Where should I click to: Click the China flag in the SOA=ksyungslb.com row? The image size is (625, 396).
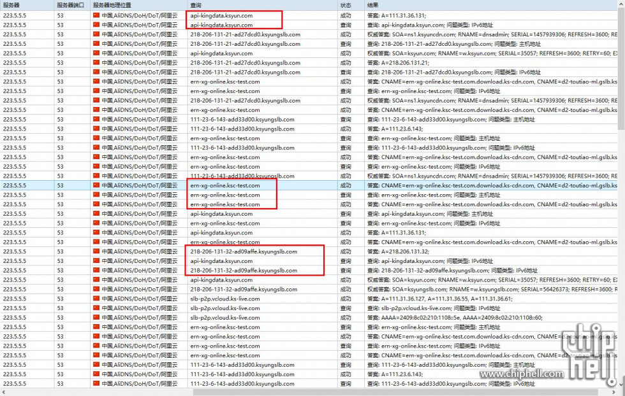click(96, 289)
